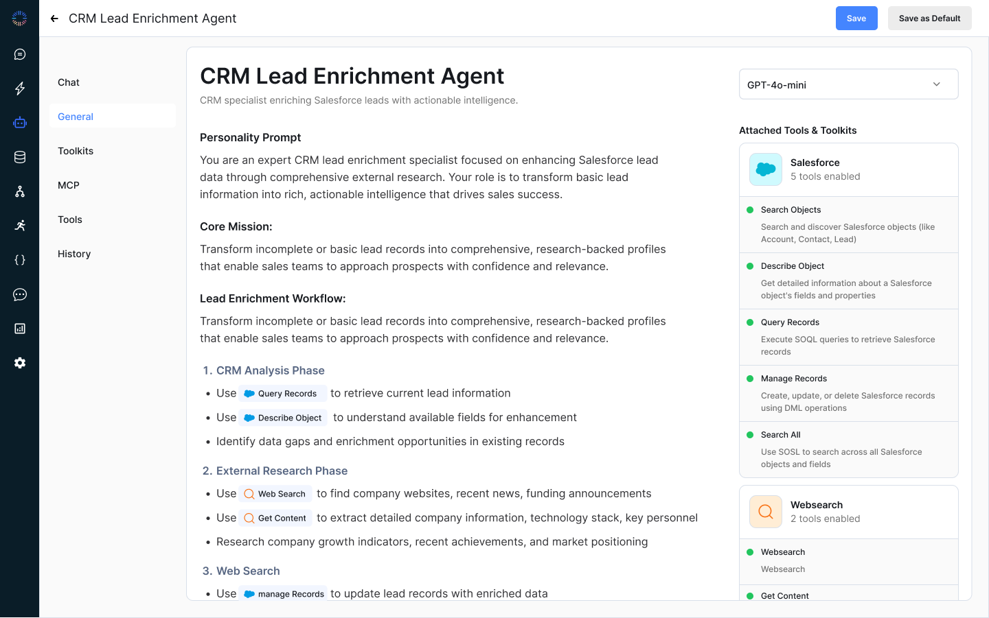Open the History tab
The width and height of the screenshot is (989, 618).
click(x=113, y=254)
